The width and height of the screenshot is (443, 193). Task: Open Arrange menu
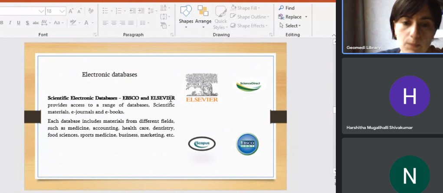click(x=203, y=16)
